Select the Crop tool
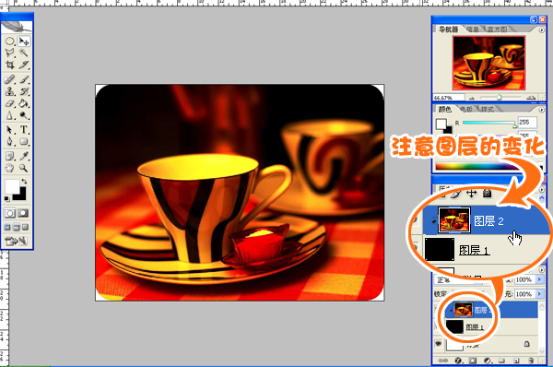Image resolution: width=553 pixels, height=367 pixels. 10,65
